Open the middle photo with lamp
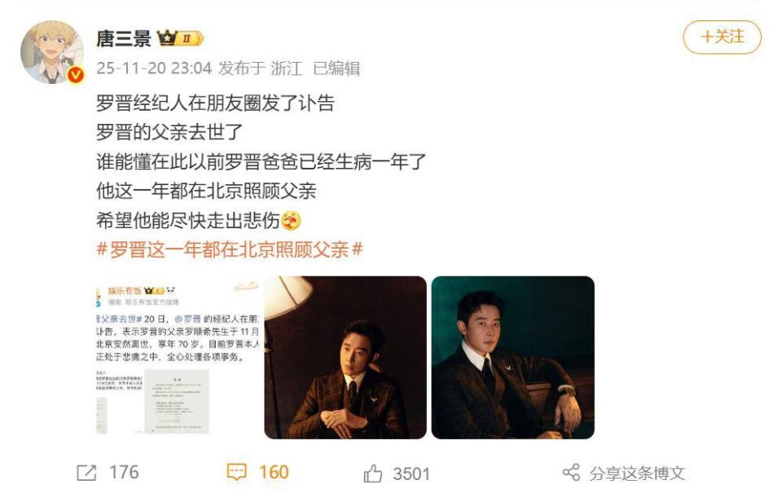The image size is (782, 498). click(x=345, y=358)
